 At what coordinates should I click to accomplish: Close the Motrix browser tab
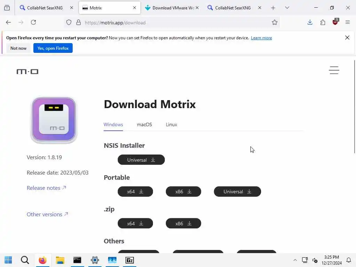(x=135, y=8)
